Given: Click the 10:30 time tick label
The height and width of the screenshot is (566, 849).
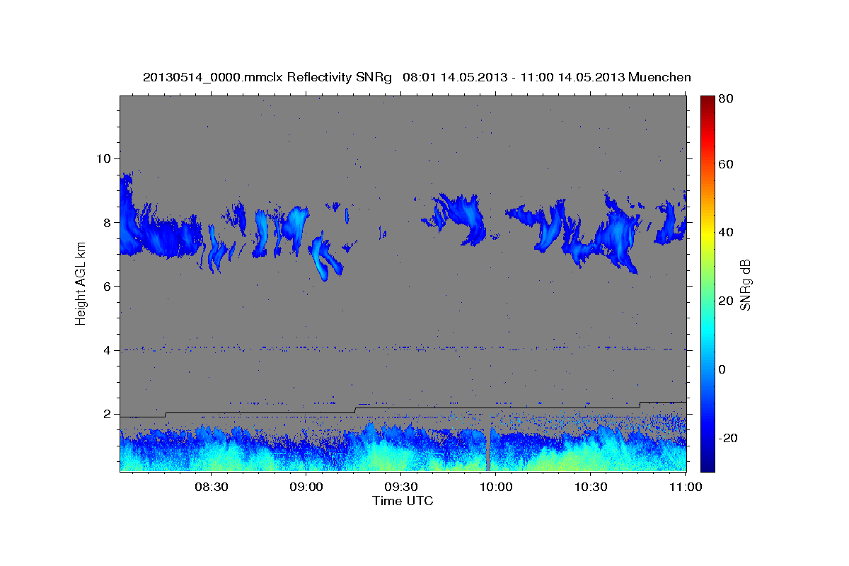Looking at the screenshot, I should click(x=590, y=487).
